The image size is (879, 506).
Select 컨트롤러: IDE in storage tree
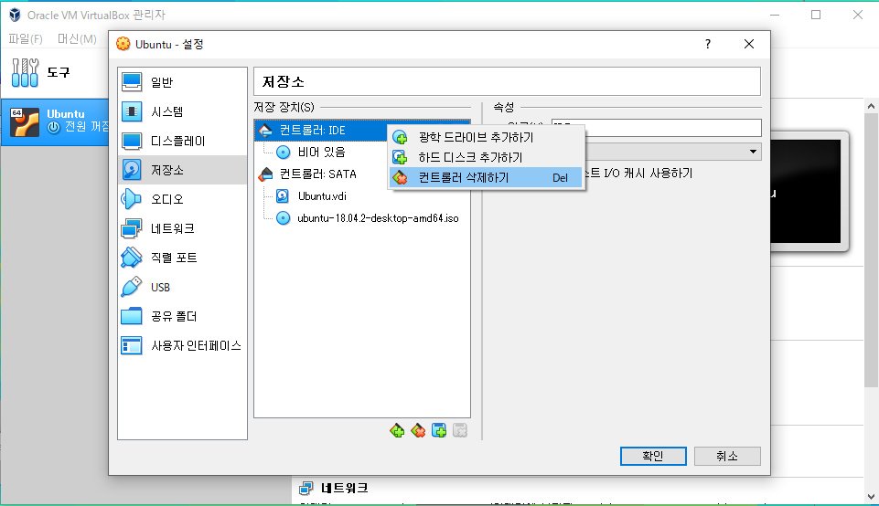321,130
